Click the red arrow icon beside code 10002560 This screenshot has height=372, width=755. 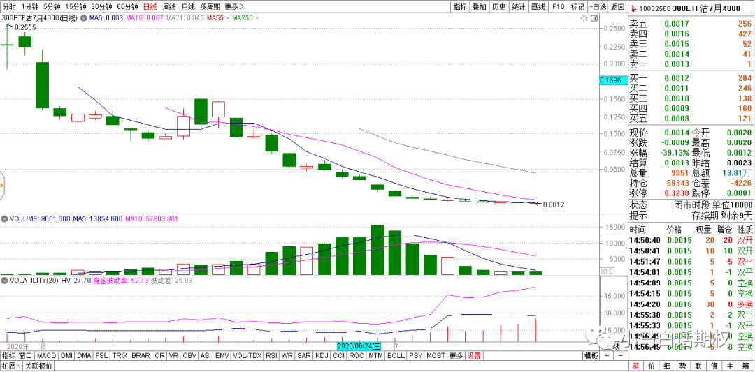point(634,8)
